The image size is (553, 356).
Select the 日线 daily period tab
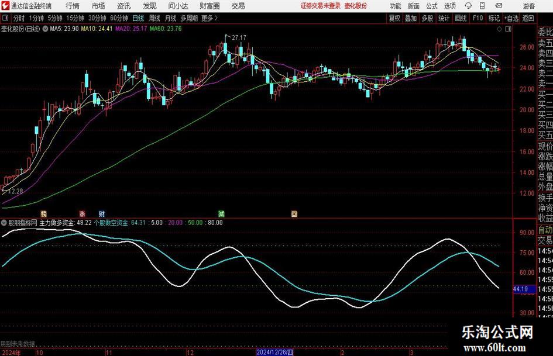click(x=138, y=18)
